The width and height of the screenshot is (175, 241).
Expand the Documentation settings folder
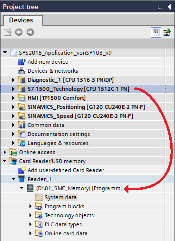tap(13, 134)
